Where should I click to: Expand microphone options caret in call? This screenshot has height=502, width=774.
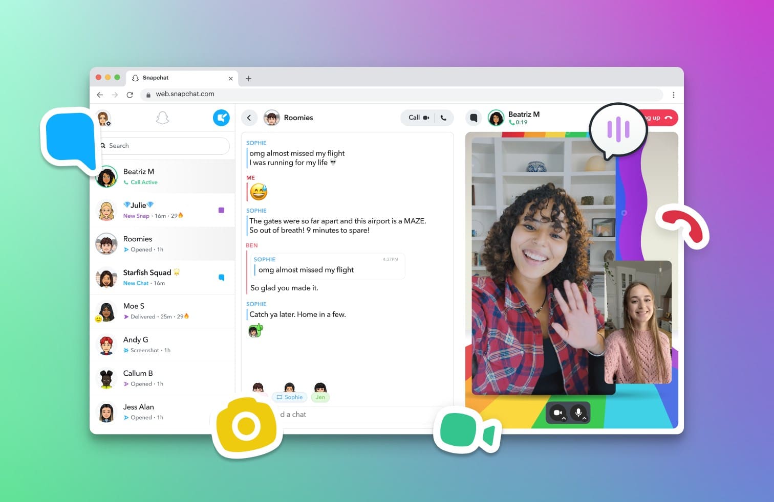[x=585, y=418]
